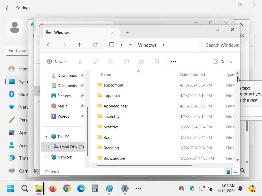Select the bcastdvr folder
The image size is (262, 196).
click(x=111, y=127)
